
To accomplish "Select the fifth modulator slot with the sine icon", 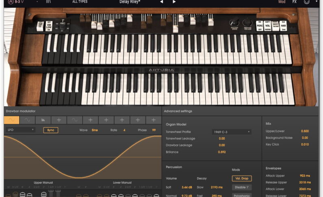I will pos(75,120).
